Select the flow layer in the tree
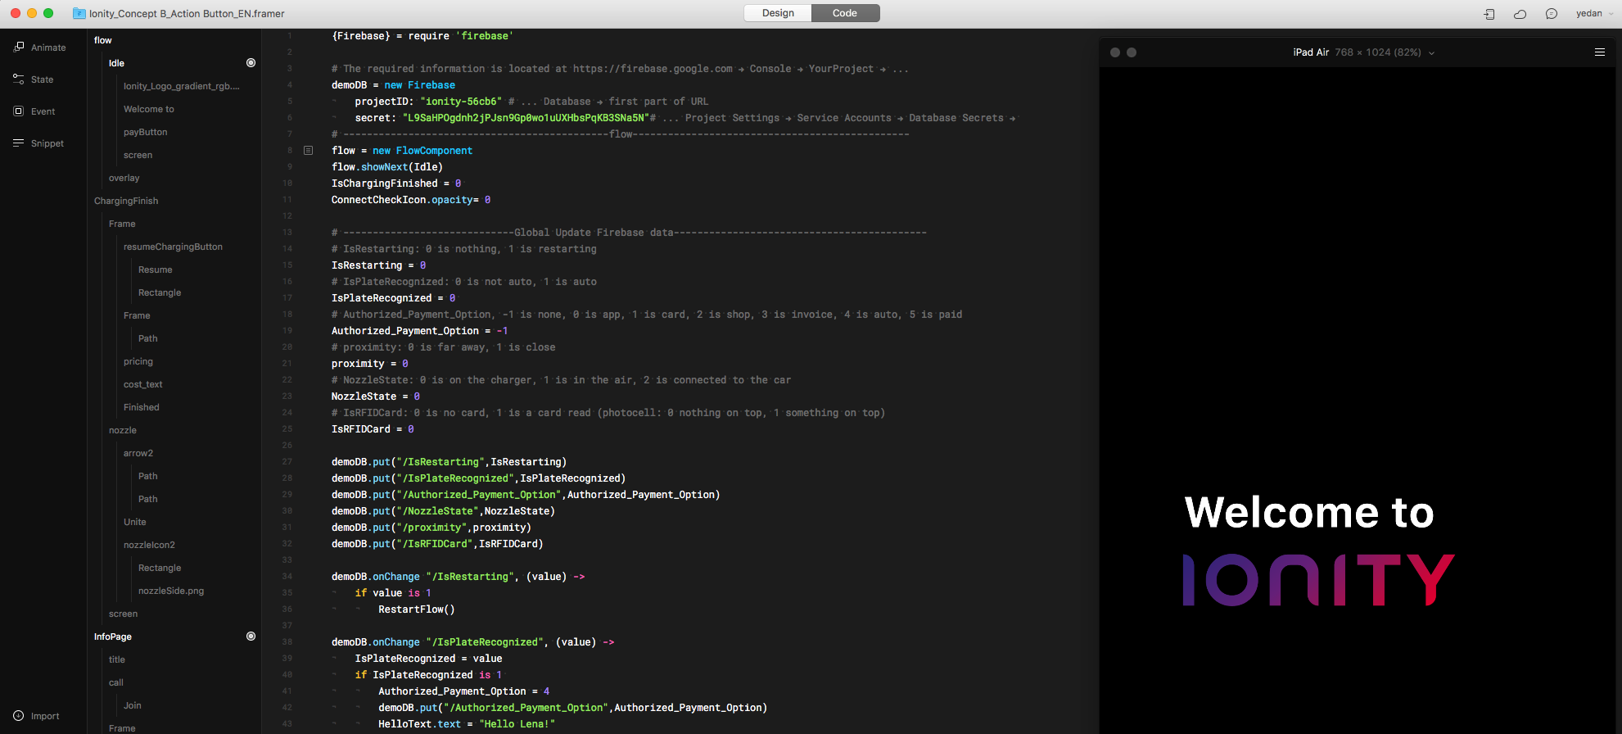Image resolution: width=1622 pixels, height=734 pixels. (103, 40)
